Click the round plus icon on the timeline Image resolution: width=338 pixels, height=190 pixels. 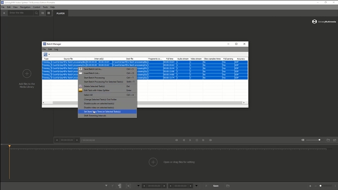pyautogui.click(x=153, y=162)
